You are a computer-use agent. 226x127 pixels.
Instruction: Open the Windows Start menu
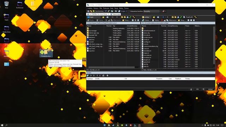point(2,125)
